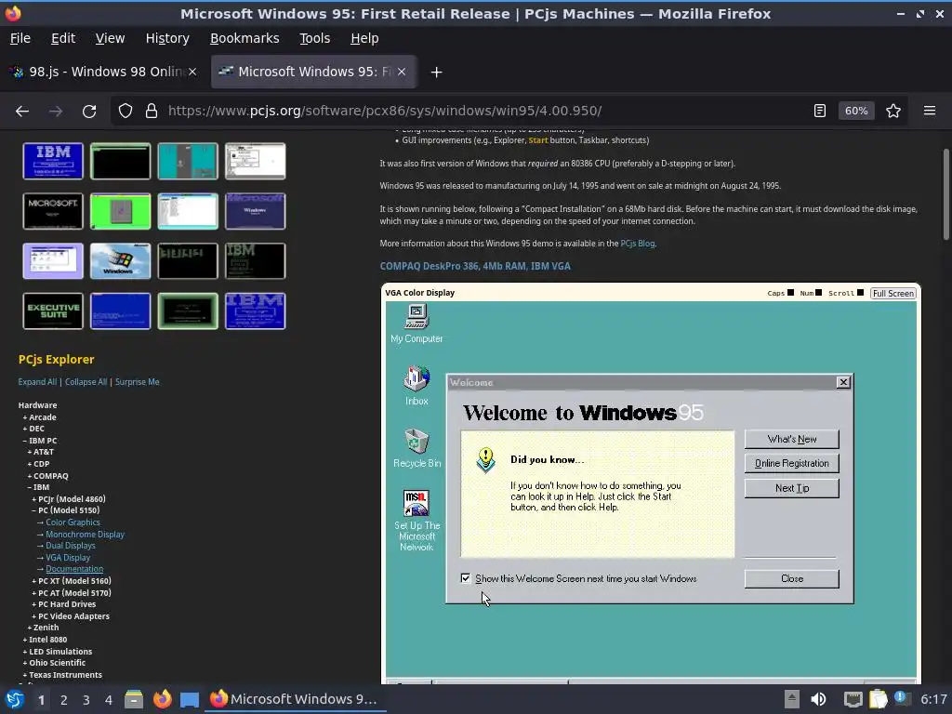
Task: Open the History menu
Action: point(167,38)
